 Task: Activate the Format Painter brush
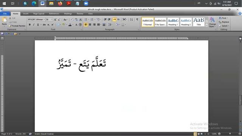tap(17, 26)
